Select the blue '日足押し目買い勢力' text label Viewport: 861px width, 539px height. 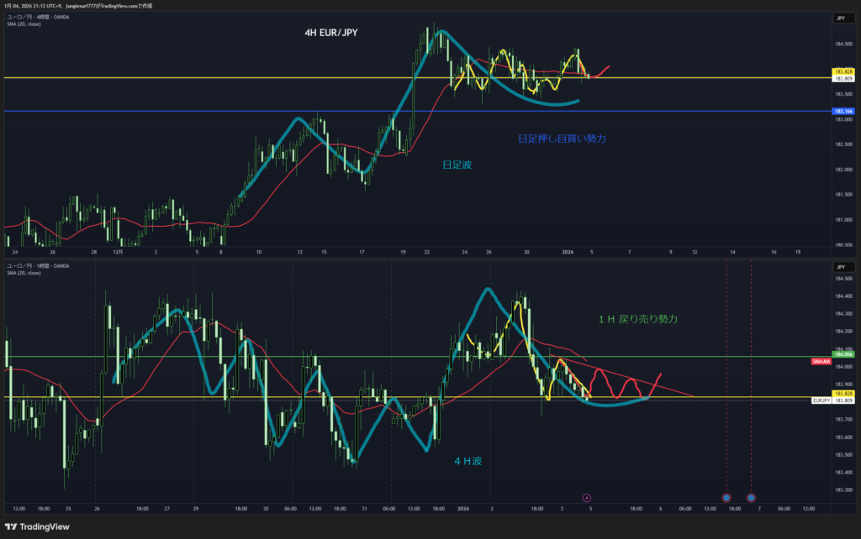point(562,138)
